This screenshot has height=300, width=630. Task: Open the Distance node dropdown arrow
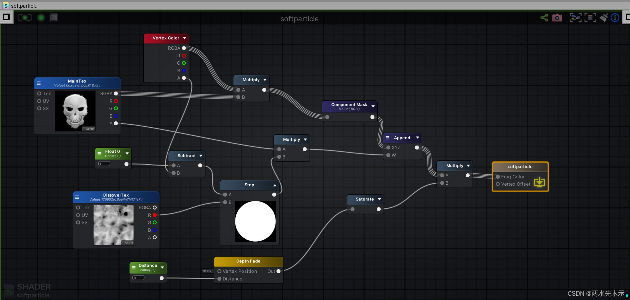pos(162,268)
